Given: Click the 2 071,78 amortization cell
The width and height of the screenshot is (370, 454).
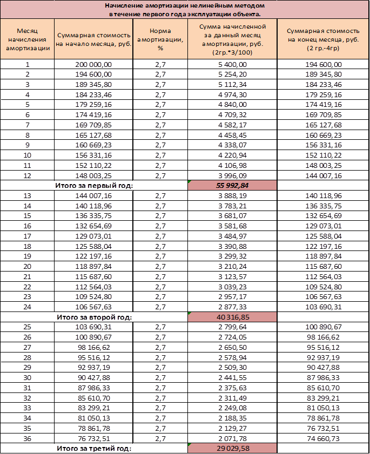Looking at the screenshot, I should click(x=232, y=439).
